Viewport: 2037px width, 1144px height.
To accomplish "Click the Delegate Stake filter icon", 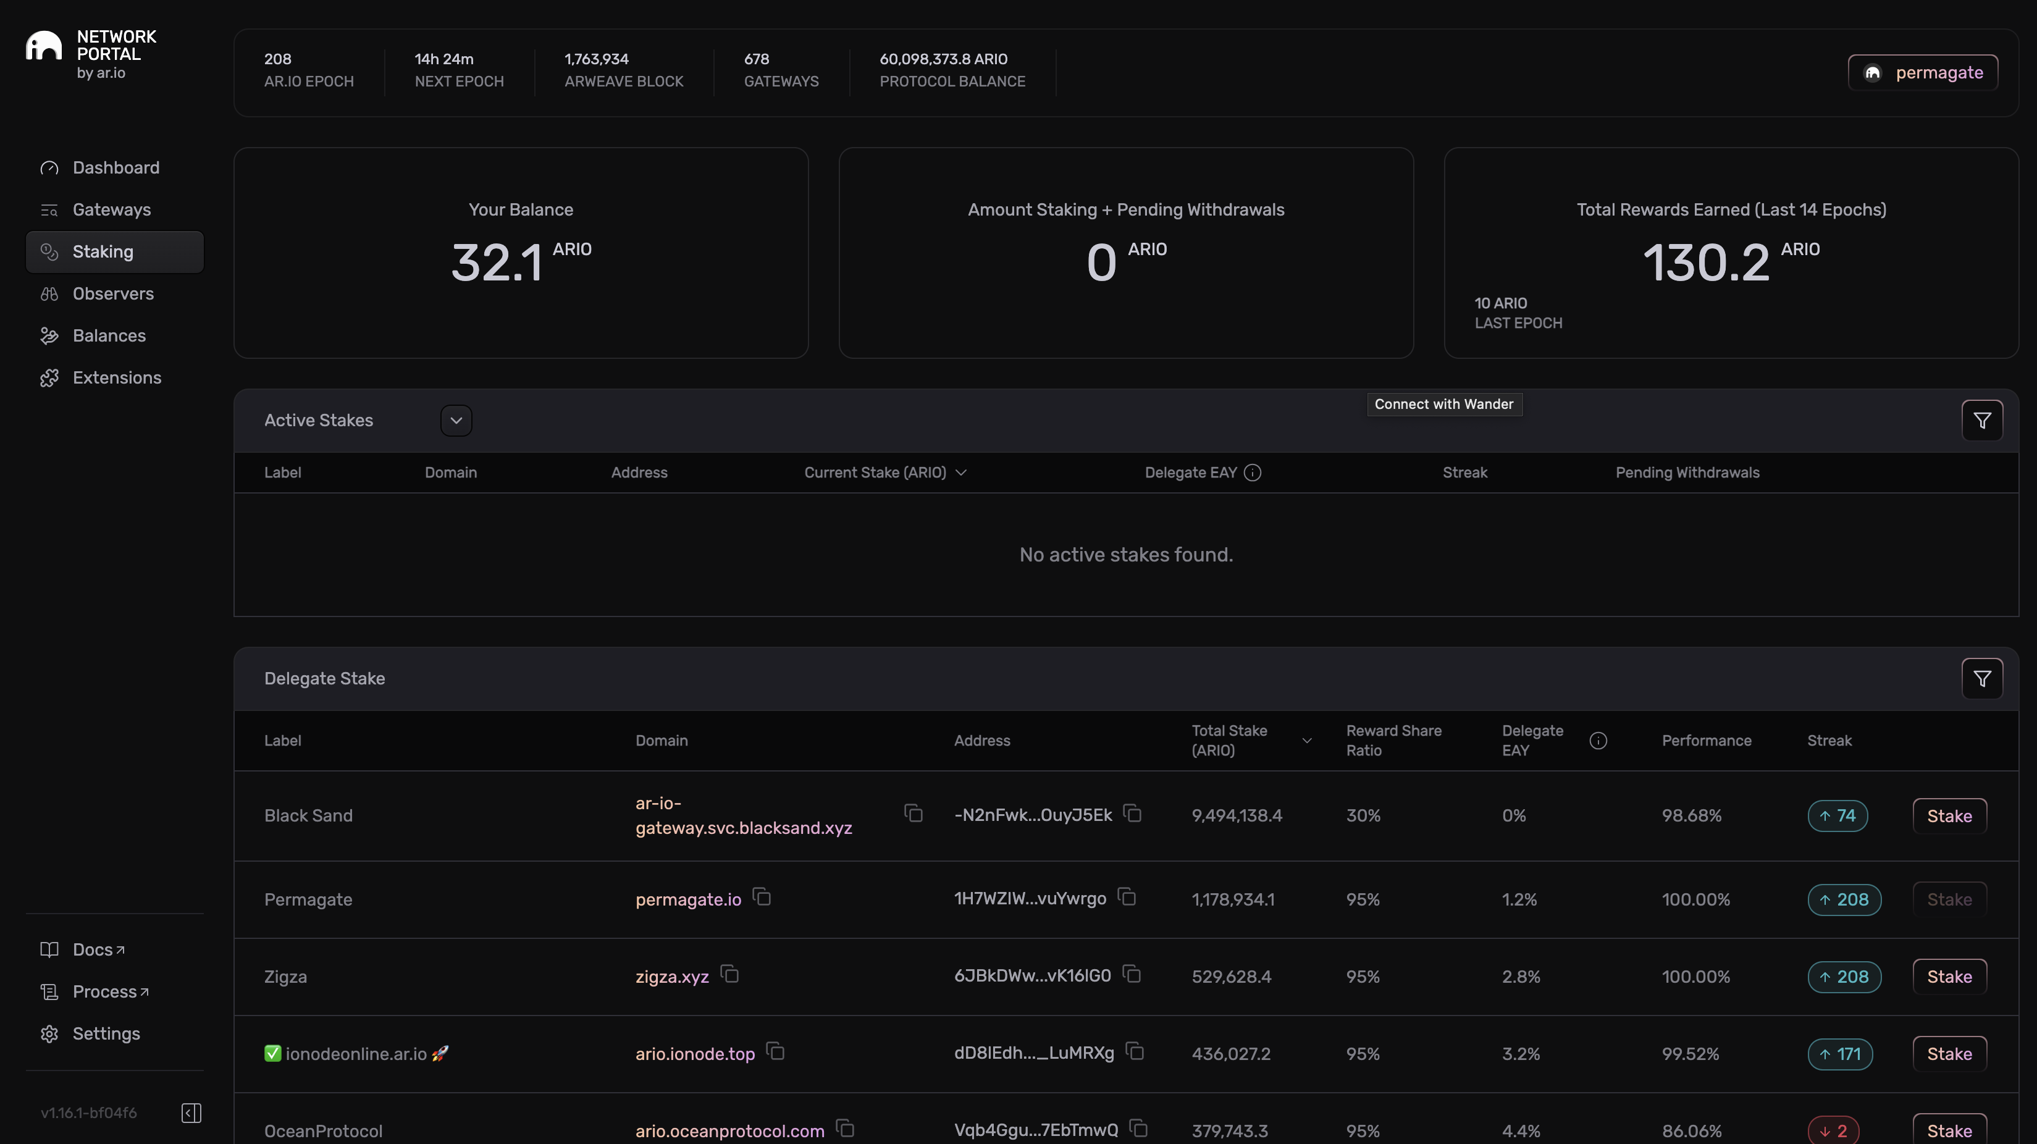I will coord(1981,678).
